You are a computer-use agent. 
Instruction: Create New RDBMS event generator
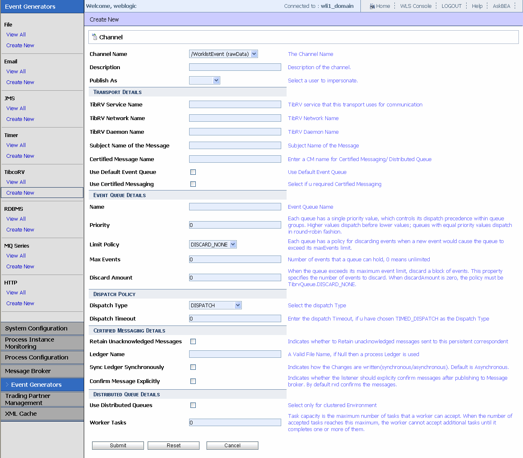tap(20, 230)
